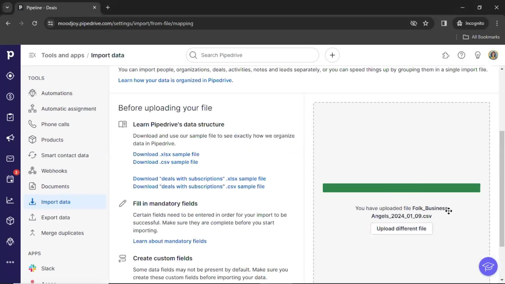
Task: Click the page vertical scrollbar
Action: coord(502,188)
